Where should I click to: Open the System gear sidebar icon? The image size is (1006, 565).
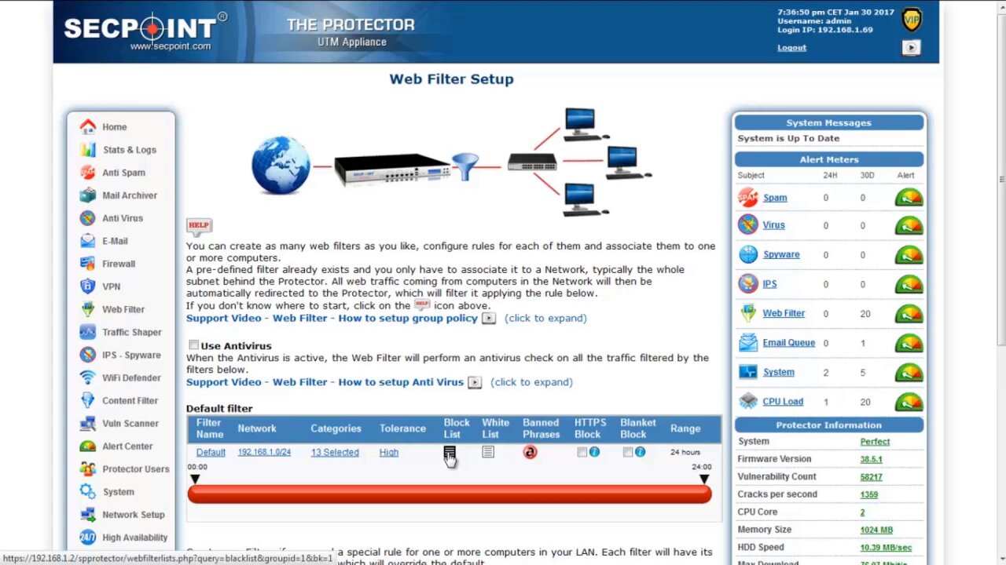[87, 491]
